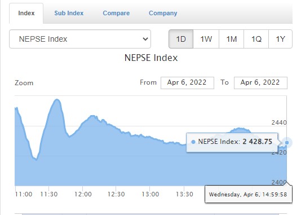This screenshot has width=301, height=215.
Task: Open the NEPSE Index dropdown
Action: [x=80, y=39]
